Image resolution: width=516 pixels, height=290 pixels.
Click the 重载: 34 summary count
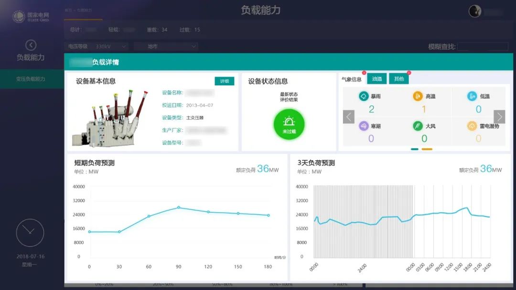click(157, 30)
